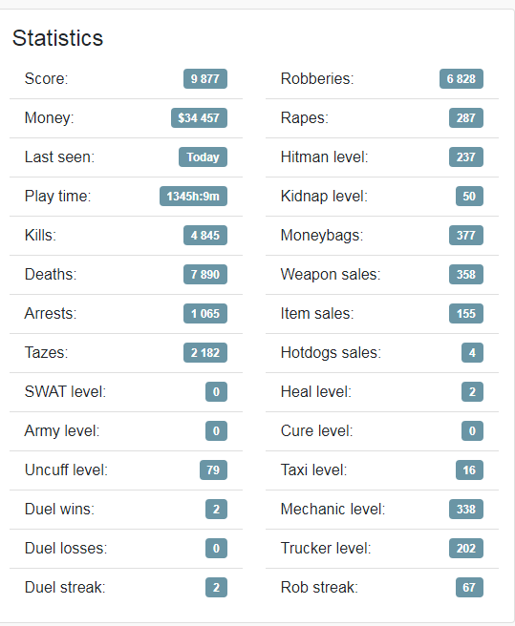Click the Weapon sales badge 358

[x=466, y=274]
